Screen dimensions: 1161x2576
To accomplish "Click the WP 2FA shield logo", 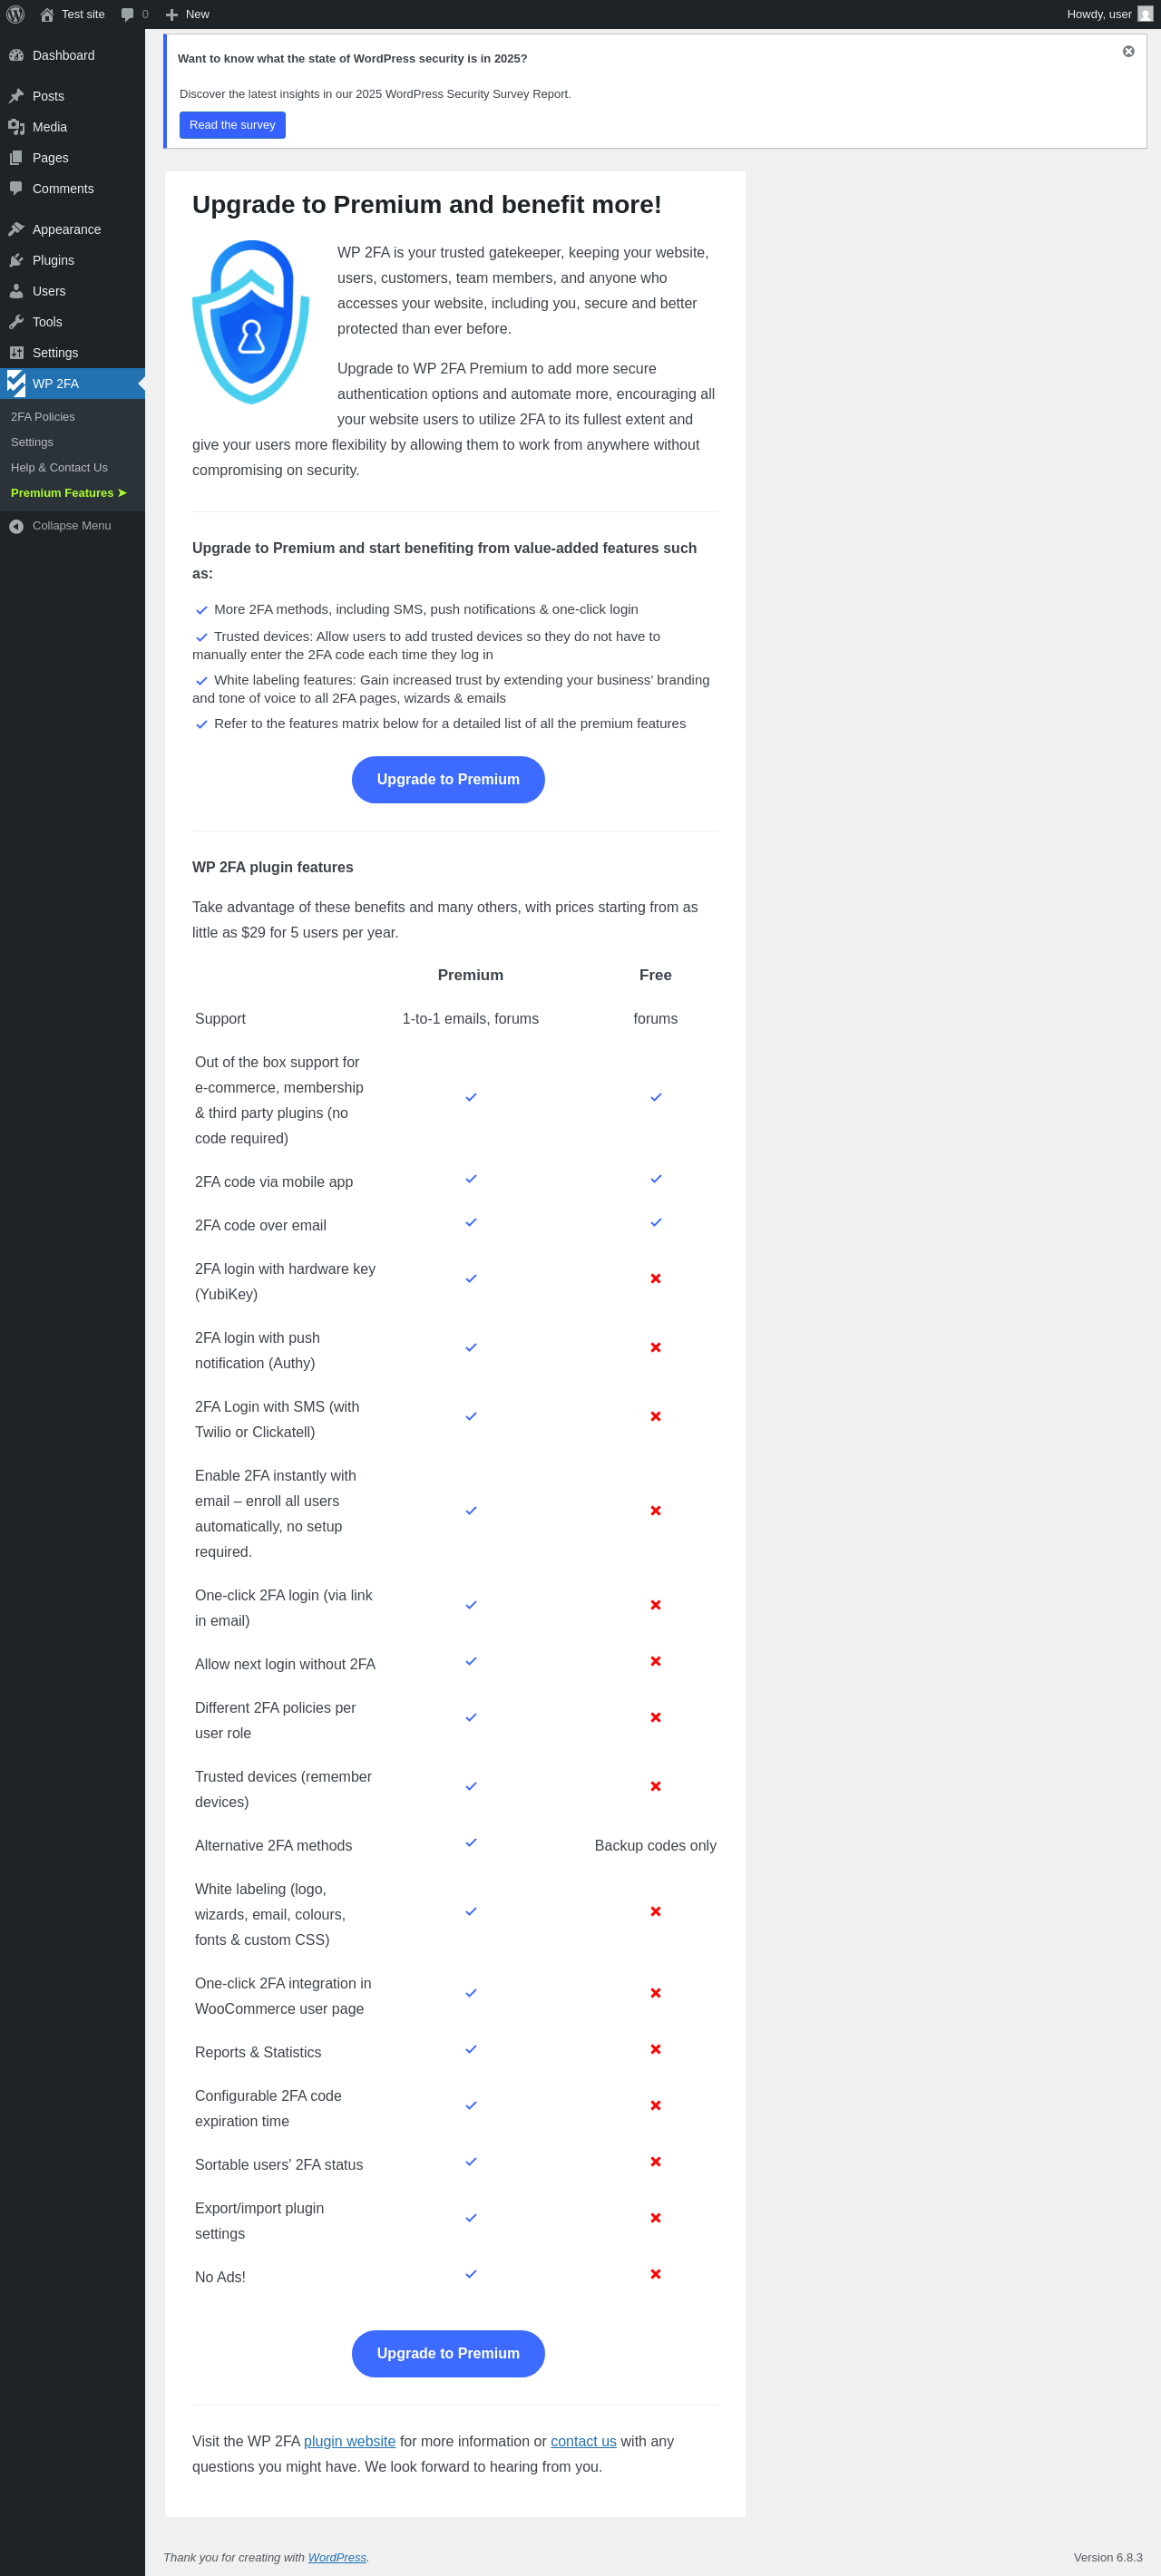I will 250,321.
